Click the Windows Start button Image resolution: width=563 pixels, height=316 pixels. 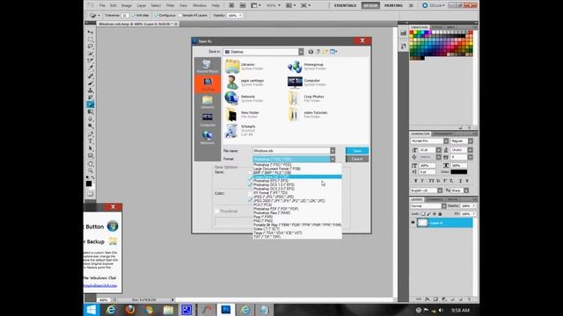point(91,310)
